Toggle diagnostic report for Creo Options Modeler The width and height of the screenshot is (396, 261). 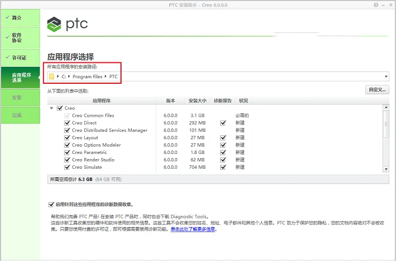pyautogui.click(x=223, y=145)
